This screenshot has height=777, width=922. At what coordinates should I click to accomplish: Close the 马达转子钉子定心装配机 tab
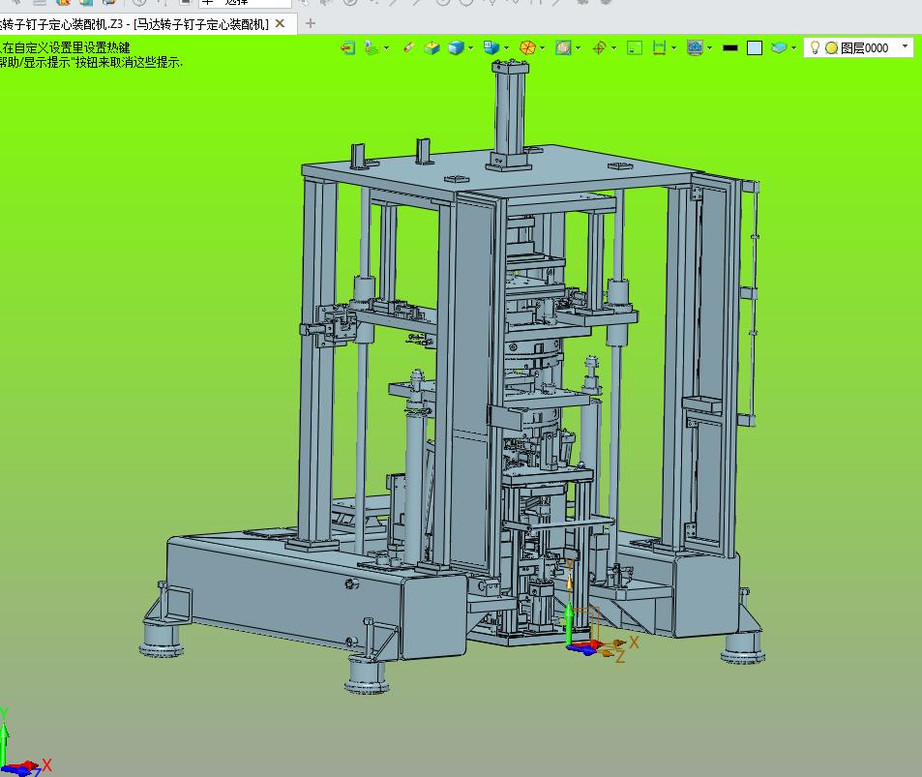281,23
